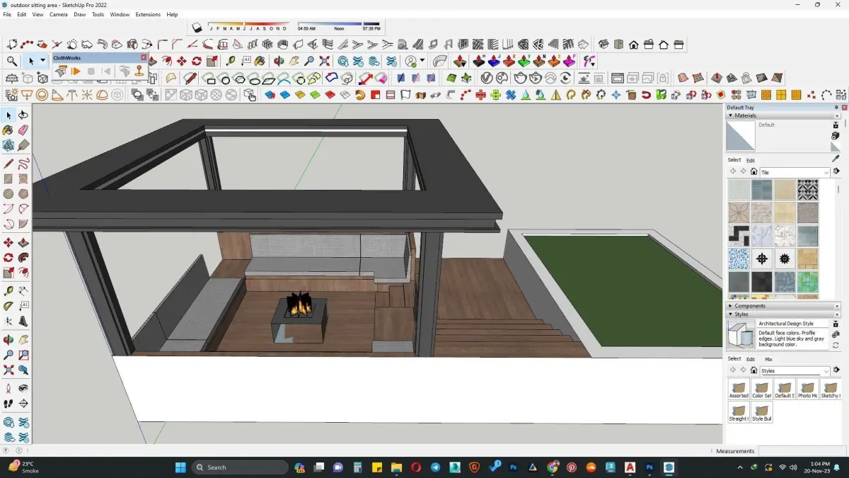Open the Sketchy styles folder
The image size is (849, 478).
click(830, 390)
